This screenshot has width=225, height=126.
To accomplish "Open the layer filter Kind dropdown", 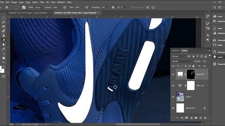I will [179, 56].
